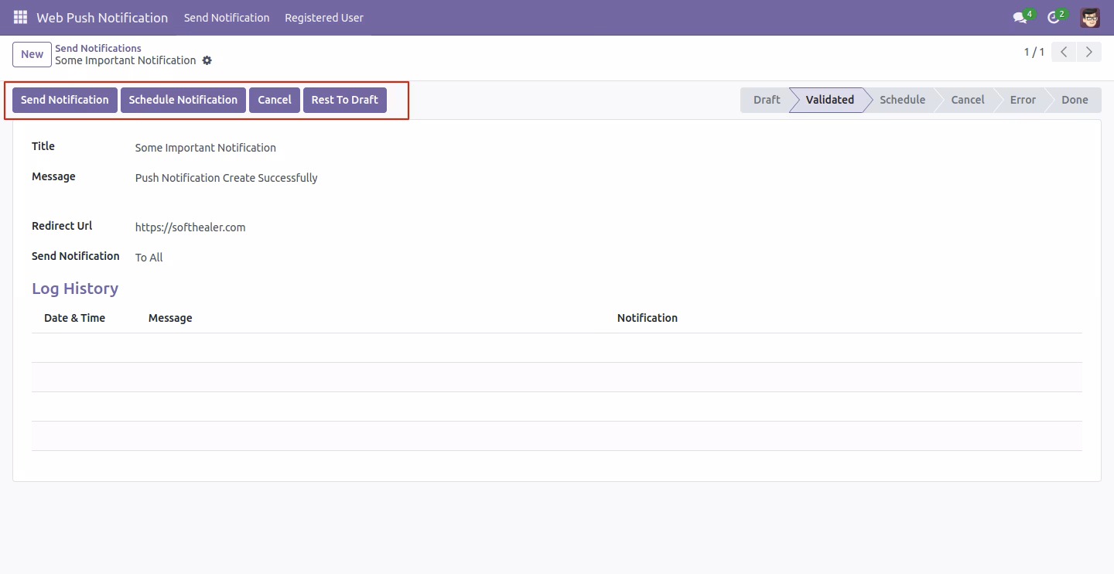Select the Draft status stage
The height and width of the screenshot is (574, 1114).
coord(767,100)
